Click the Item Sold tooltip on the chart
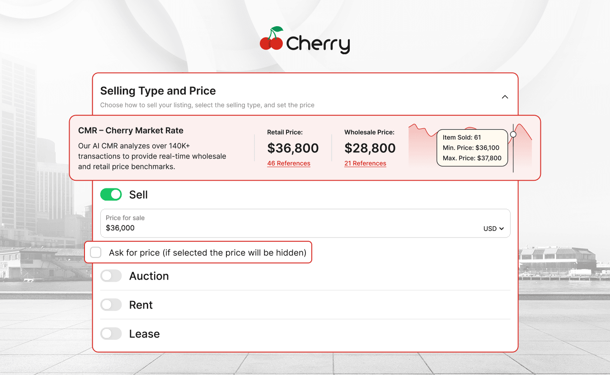 tap(472, 148)
